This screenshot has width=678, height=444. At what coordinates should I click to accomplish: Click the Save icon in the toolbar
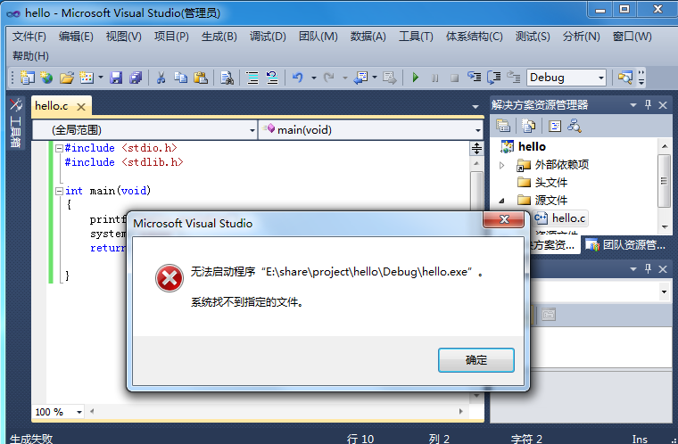pos(116,78)
